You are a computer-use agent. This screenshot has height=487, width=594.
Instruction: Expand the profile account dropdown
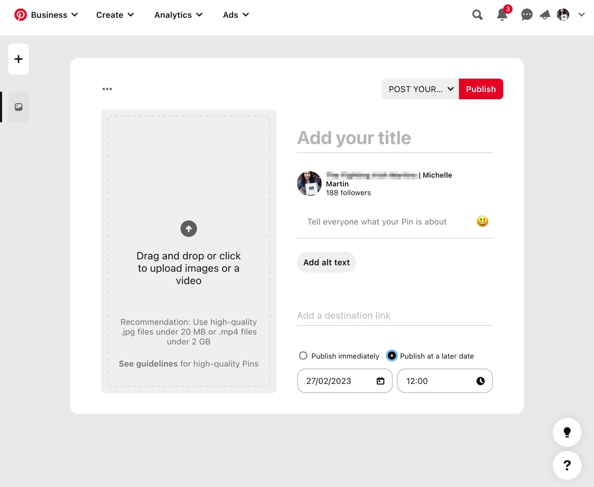point(582,15)
